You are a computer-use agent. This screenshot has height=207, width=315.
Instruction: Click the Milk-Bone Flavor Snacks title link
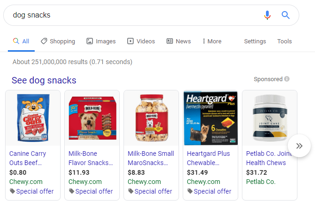pos(91,158)
